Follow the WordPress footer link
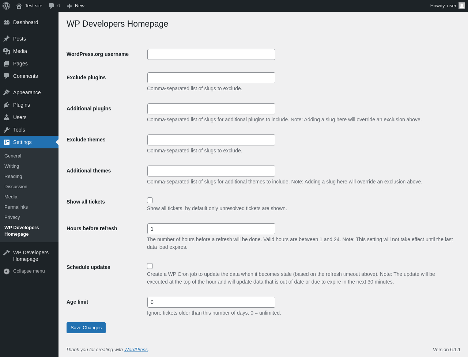468x357 pixels. [x=136, y=350]
